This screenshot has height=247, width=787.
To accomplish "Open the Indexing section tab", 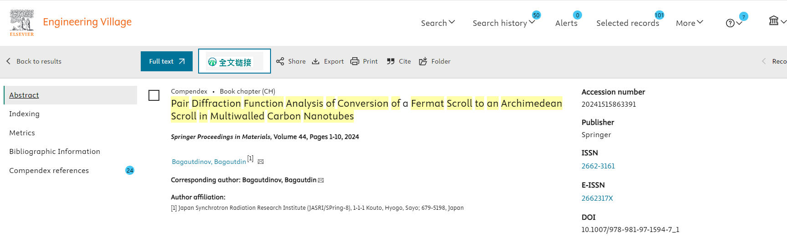I will pos(24,114).
